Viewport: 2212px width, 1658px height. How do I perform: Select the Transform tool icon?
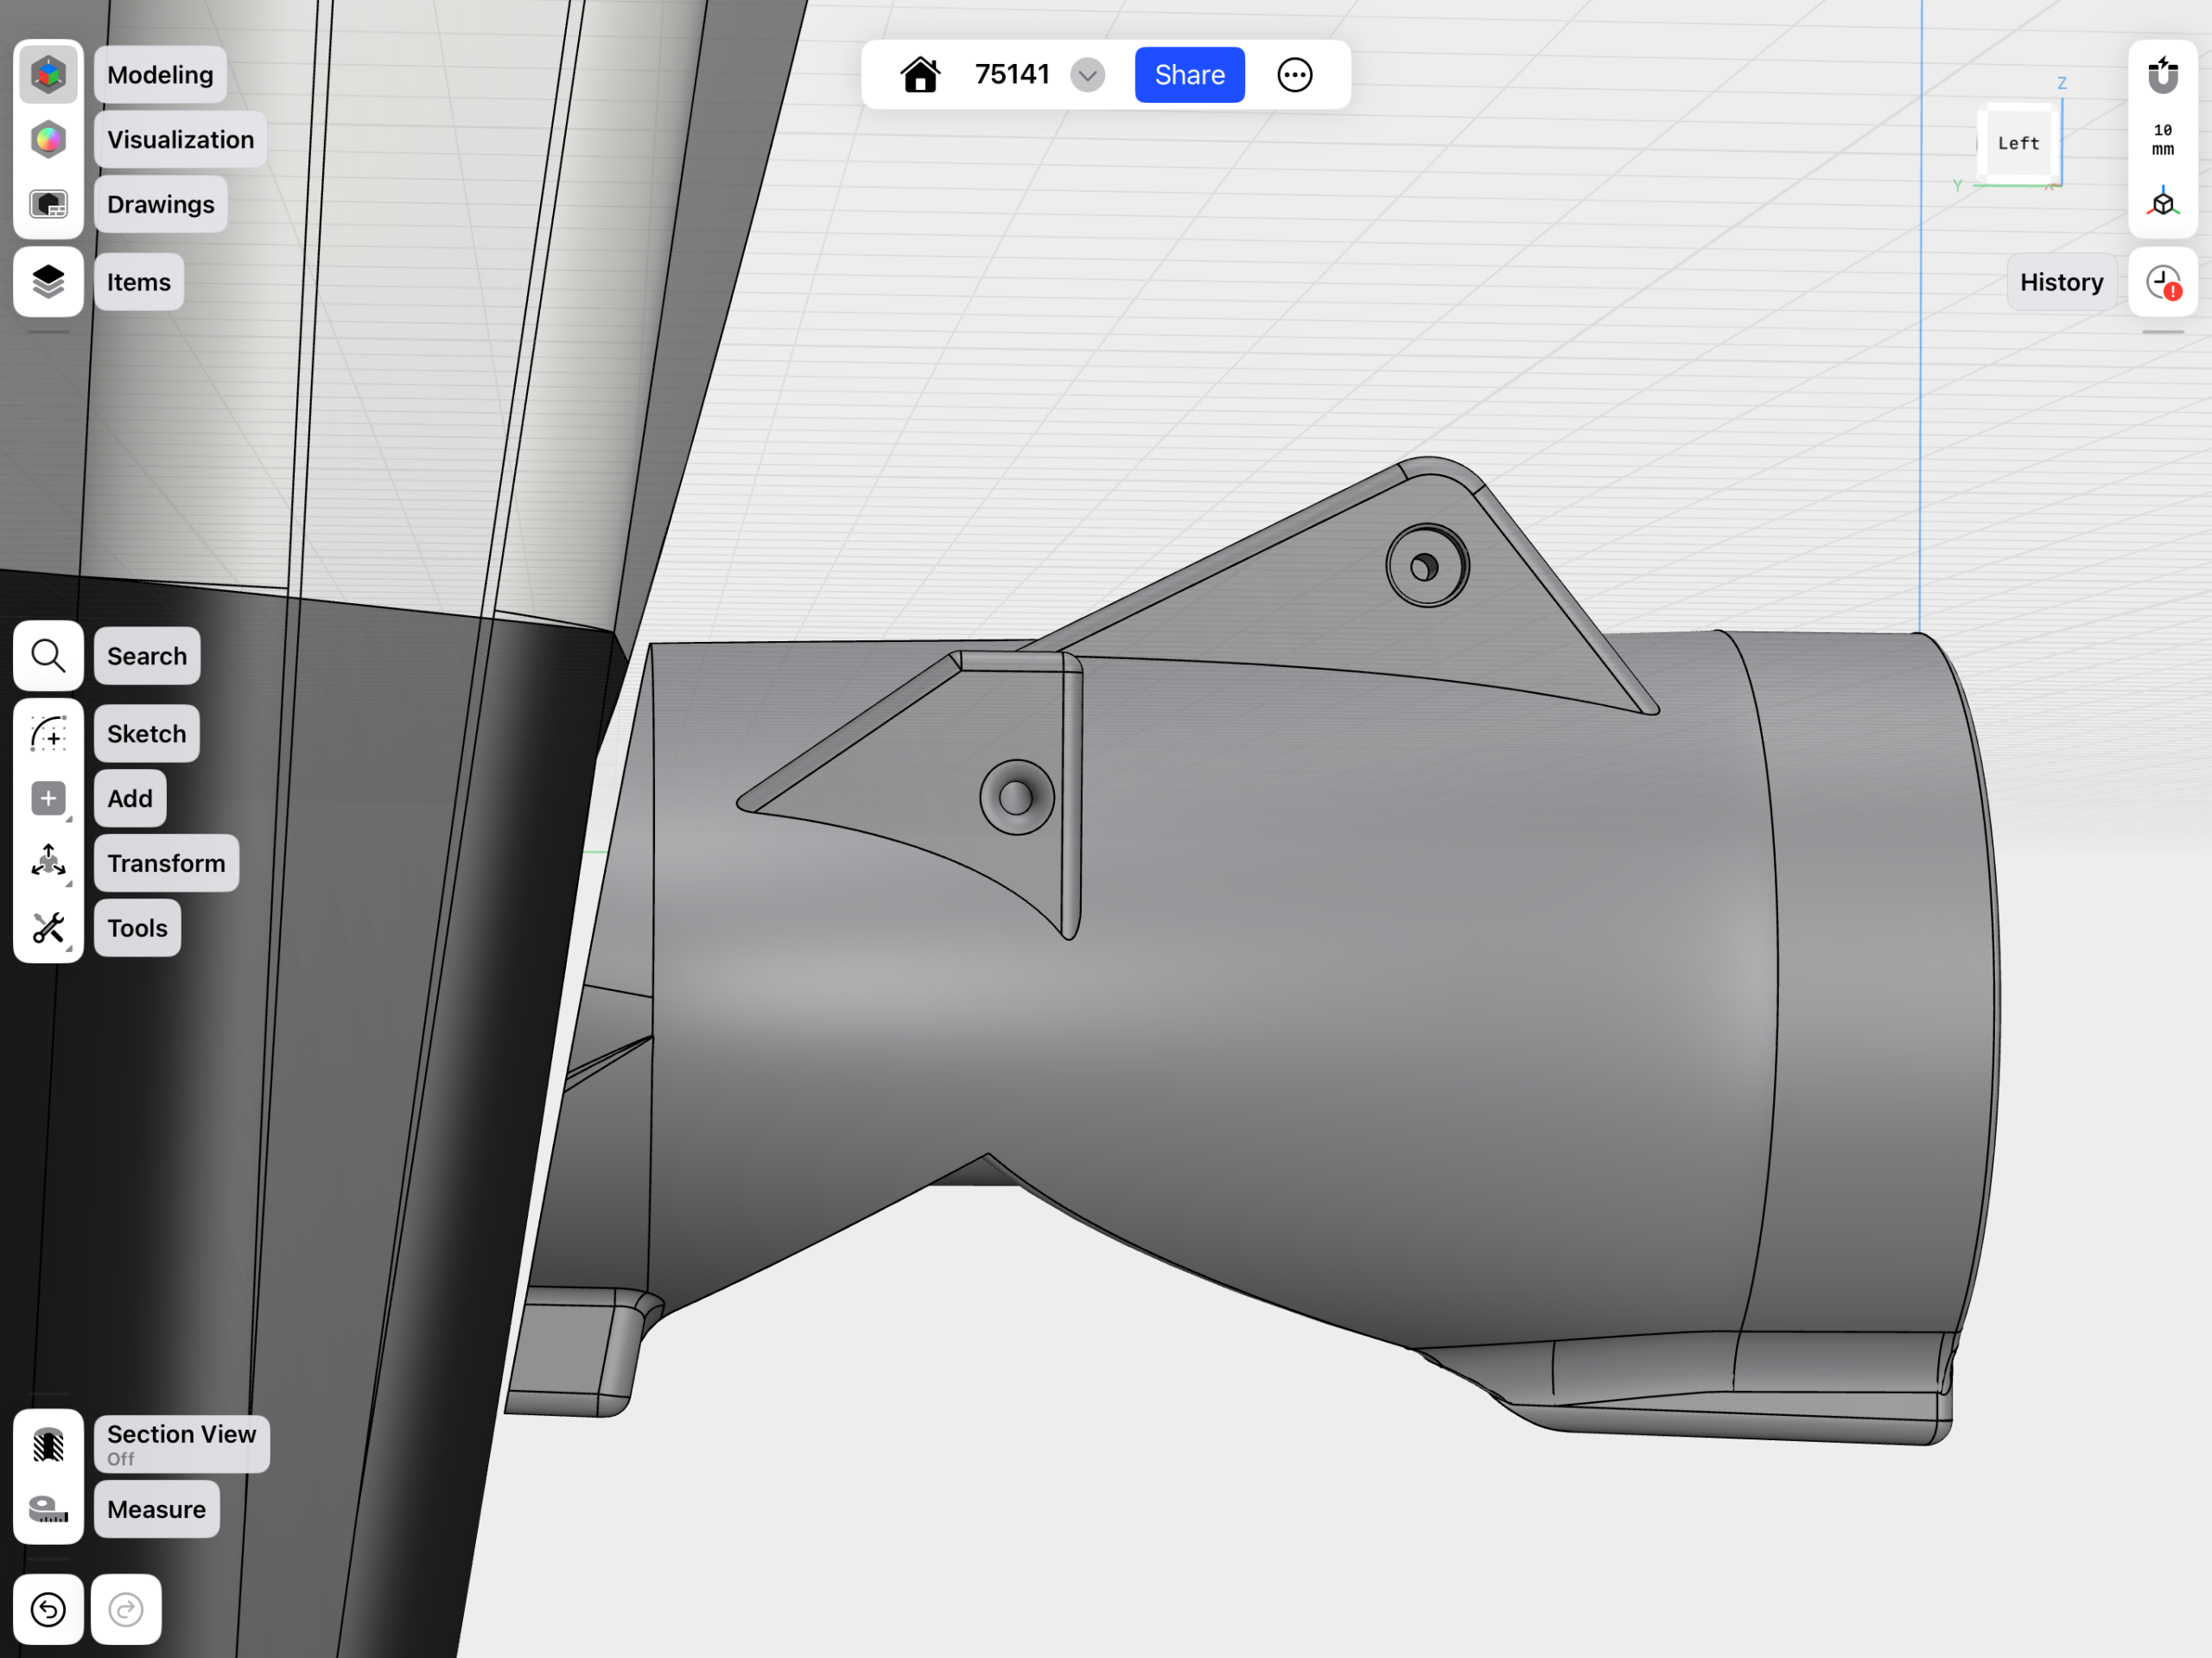point(48,862)
